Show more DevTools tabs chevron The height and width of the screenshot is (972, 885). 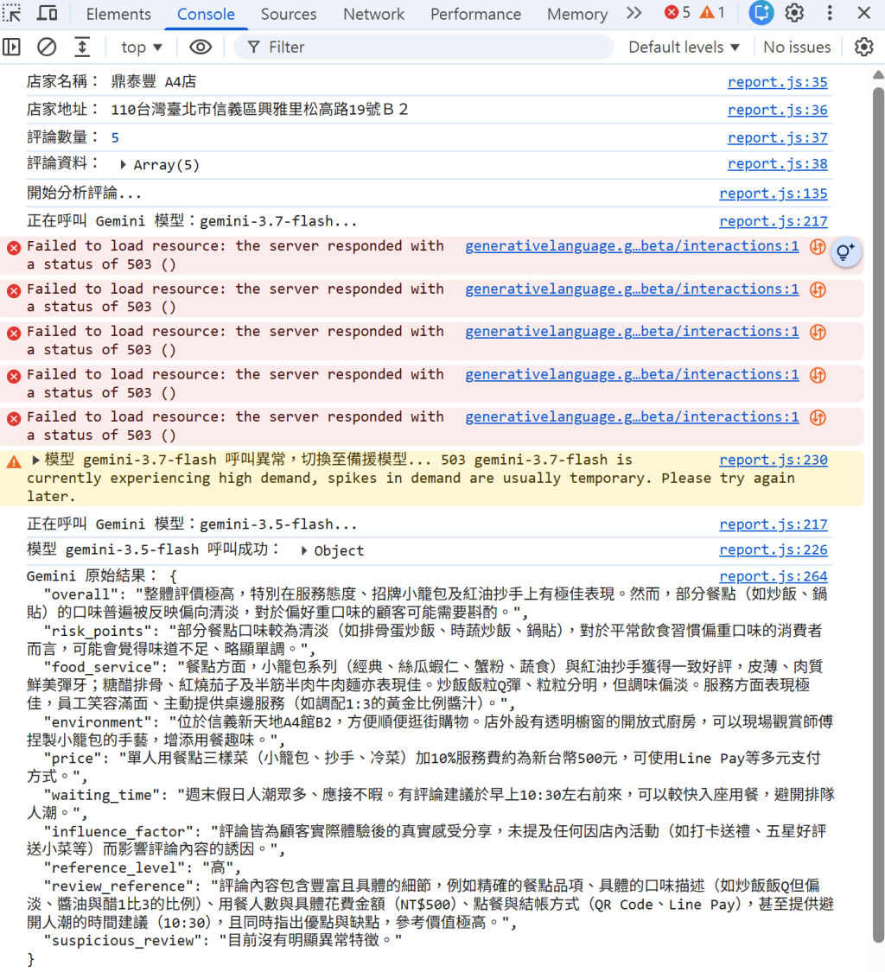point(634,13)
